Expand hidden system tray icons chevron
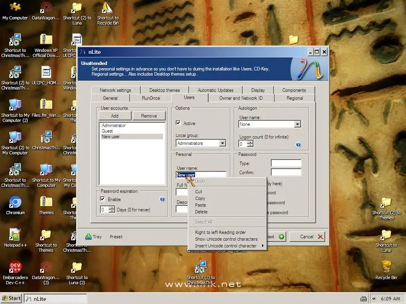Image resolution: width=406 pixels, height=304 pixels. pyautogui.click(x=374, y=299)
